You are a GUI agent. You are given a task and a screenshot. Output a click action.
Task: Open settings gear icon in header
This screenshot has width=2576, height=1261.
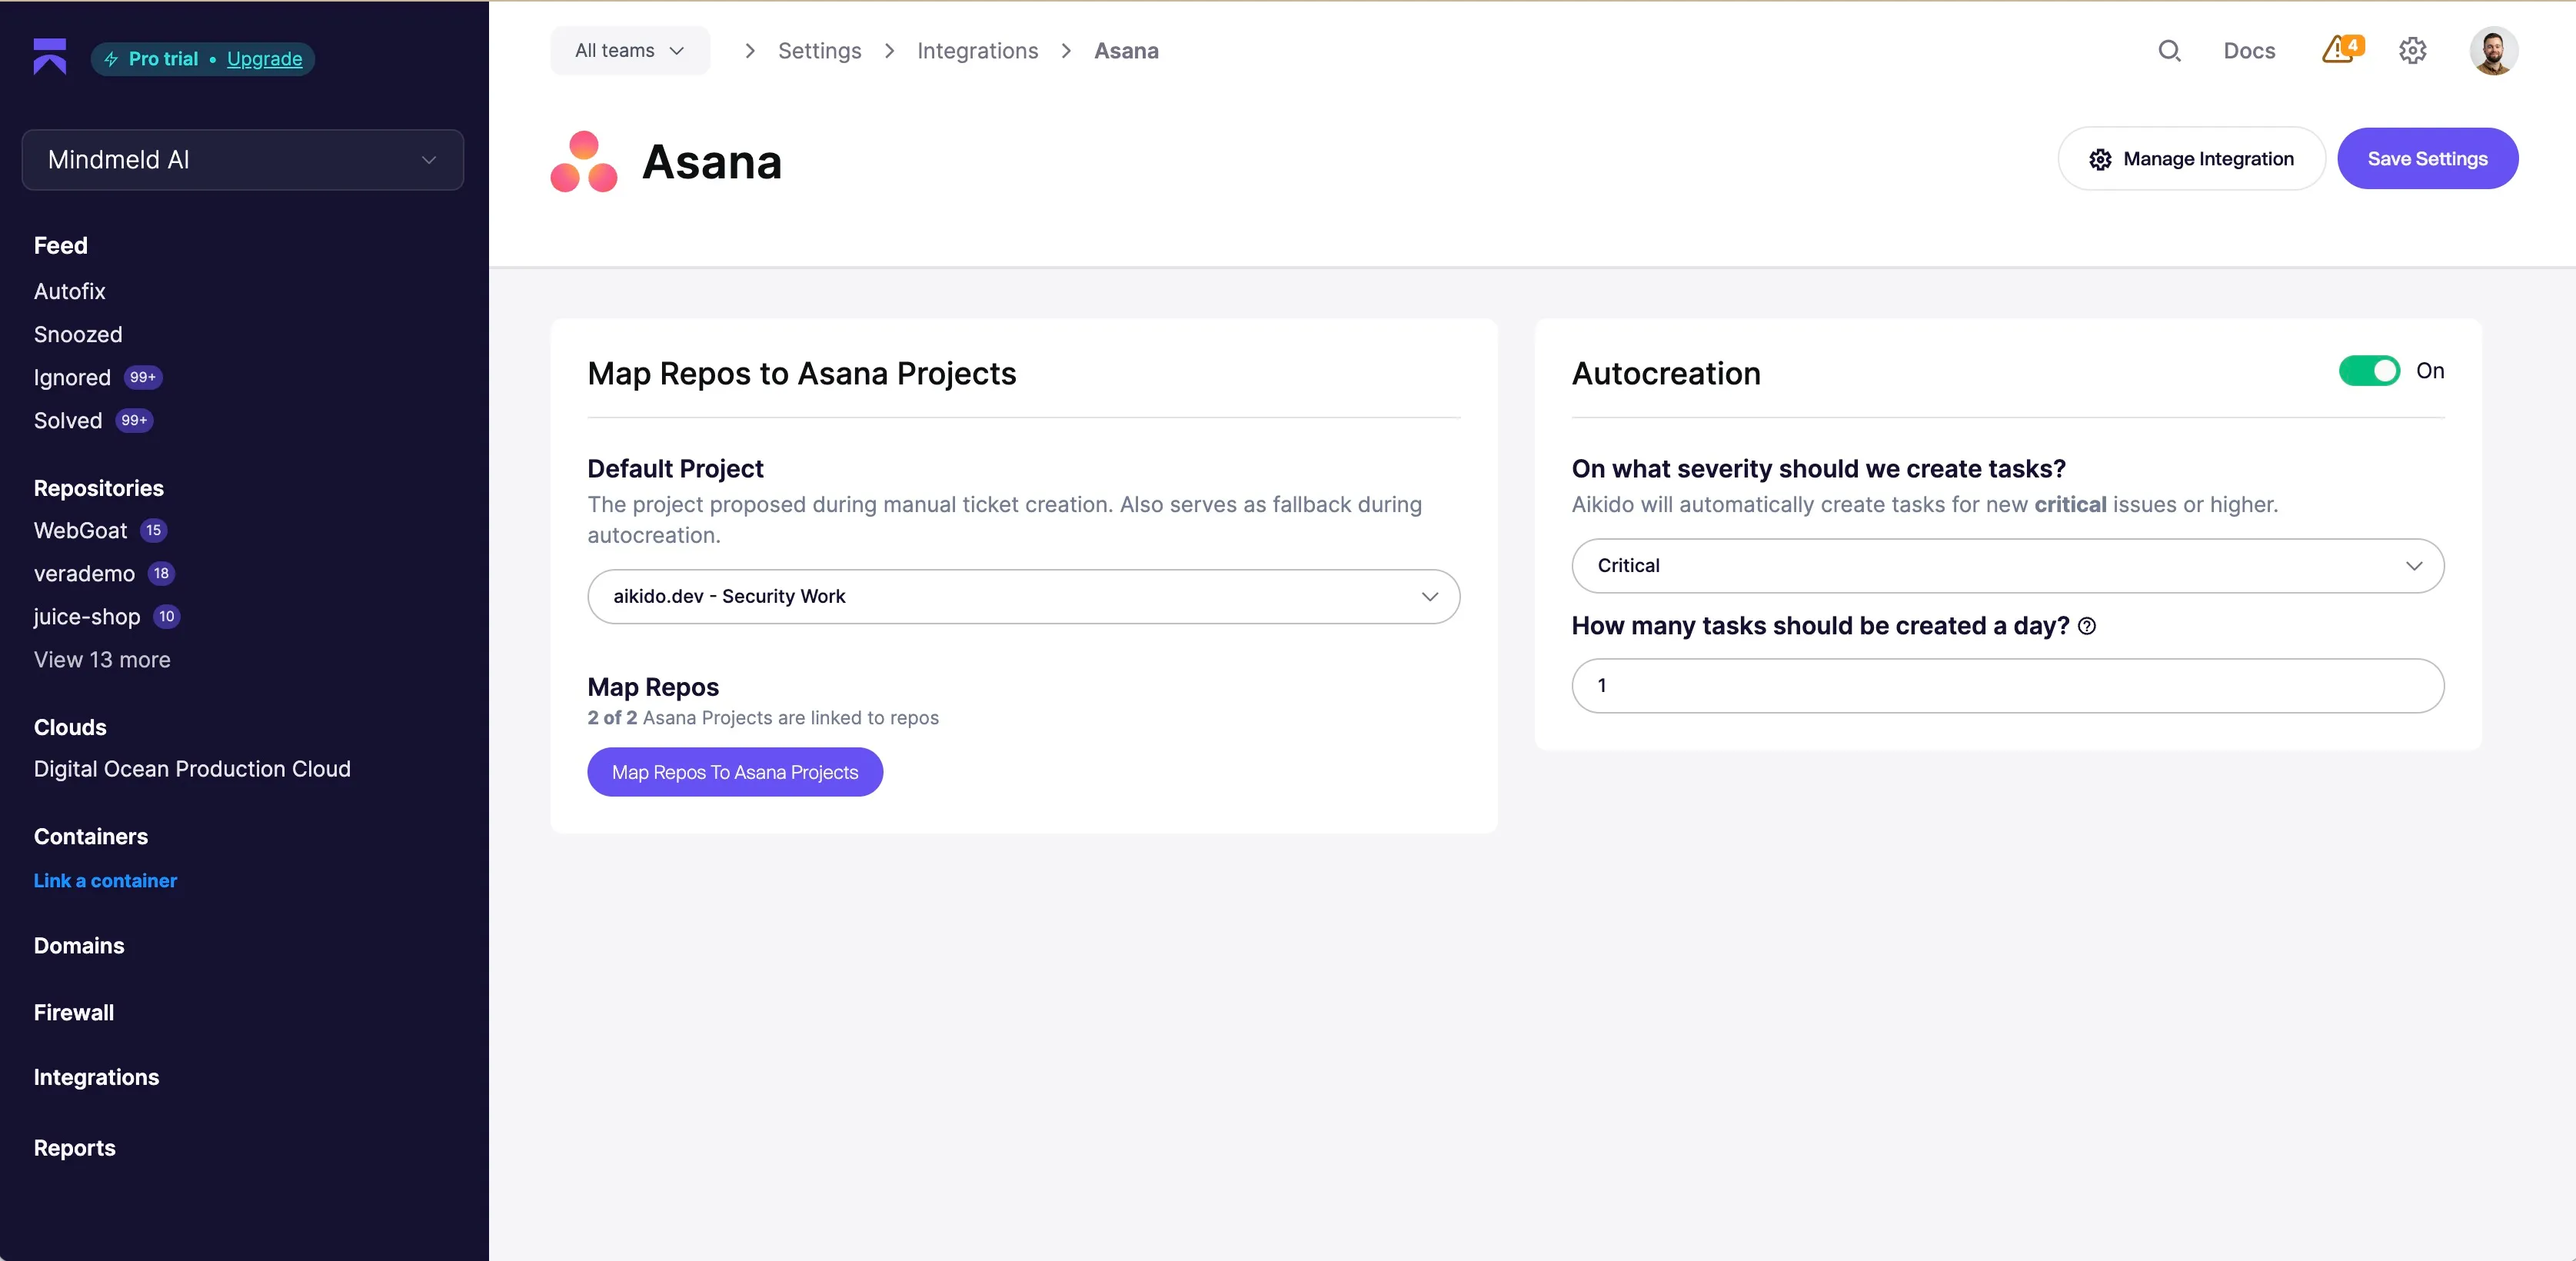(x=2412, y=51)
